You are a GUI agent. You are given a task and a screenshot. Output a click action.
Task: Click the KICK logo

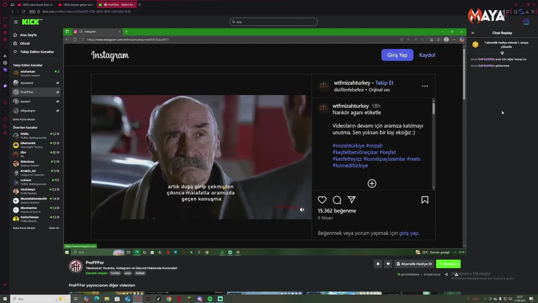point(32,22)
